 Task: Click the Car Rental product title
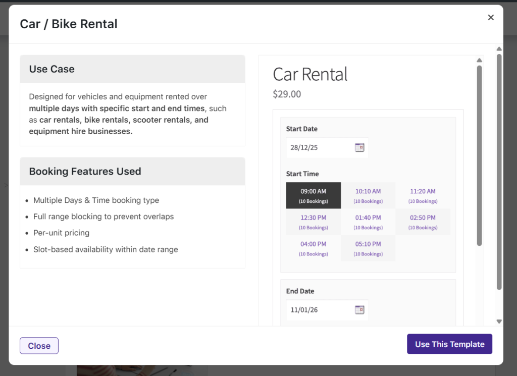point(309,74)
